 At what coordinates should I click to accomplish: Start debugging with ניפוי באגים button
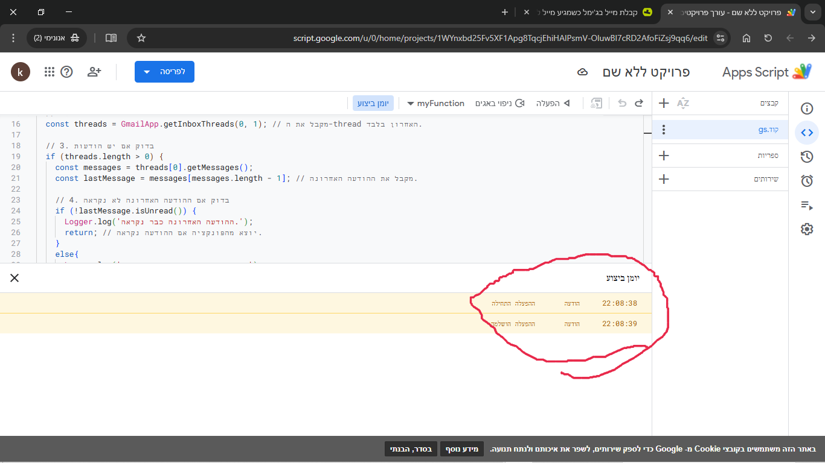click(500, 103)
